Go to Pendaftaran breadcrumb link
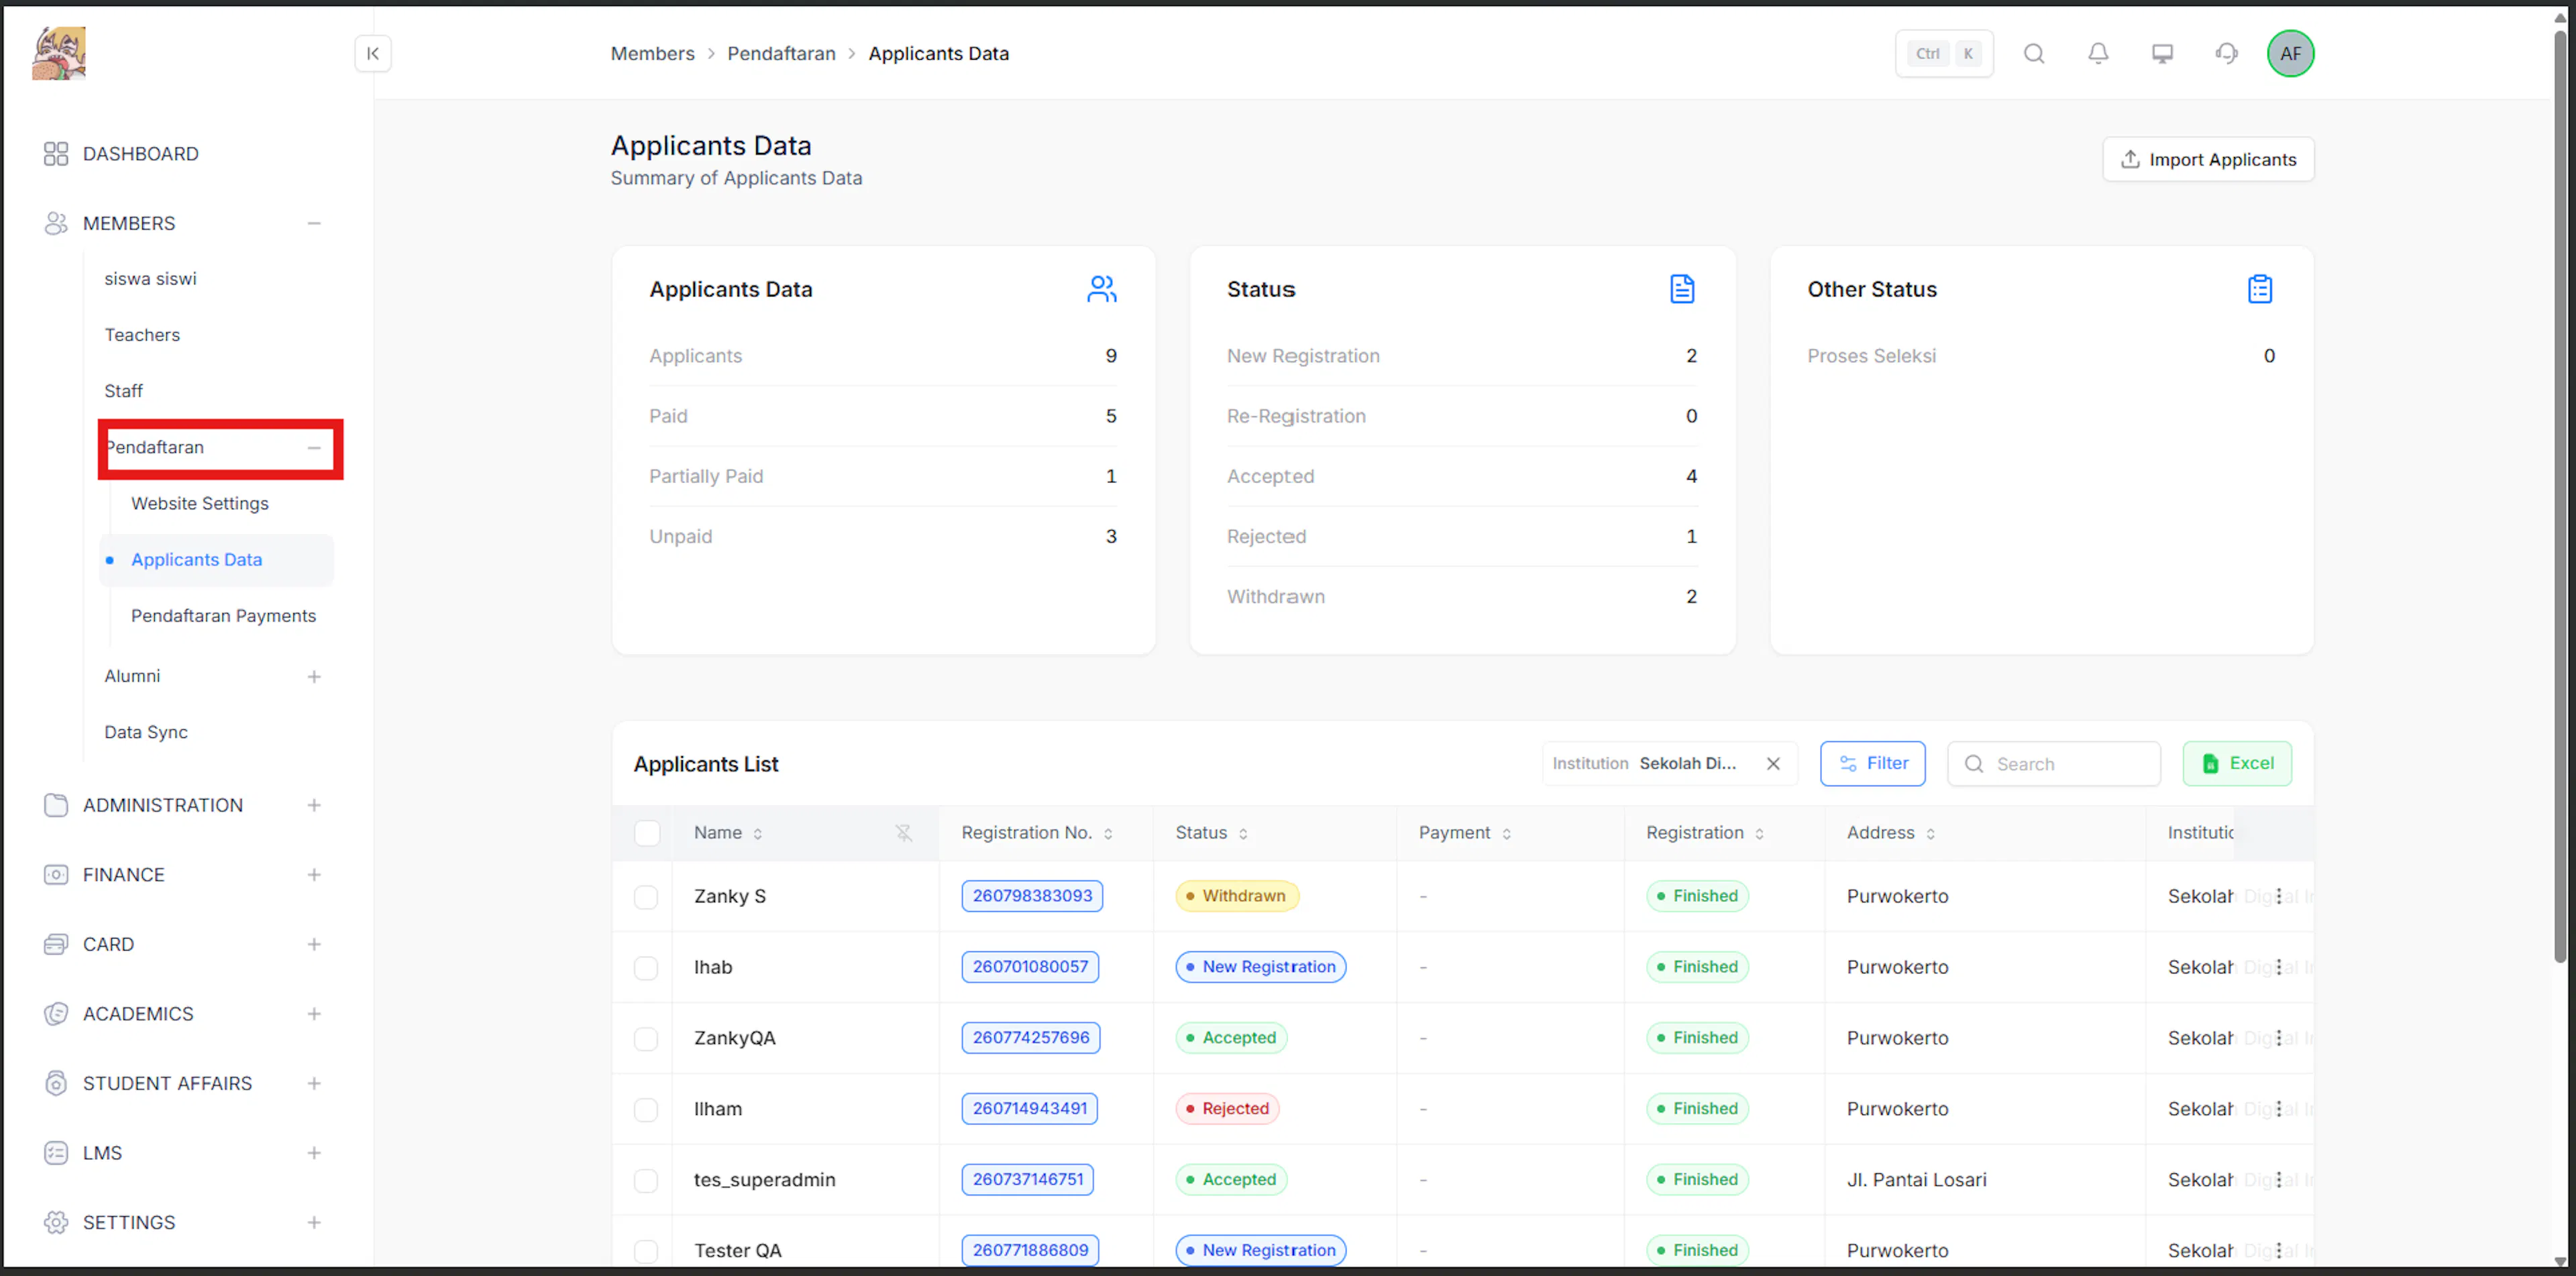This screenshot has width=2576, height=1276. pyautogui.click(x=781, y=53)
